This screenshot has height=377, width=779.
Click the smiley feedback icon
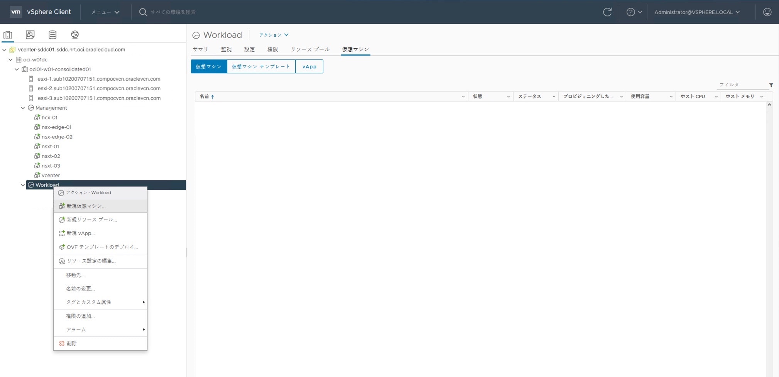click(x=767, y=12)
